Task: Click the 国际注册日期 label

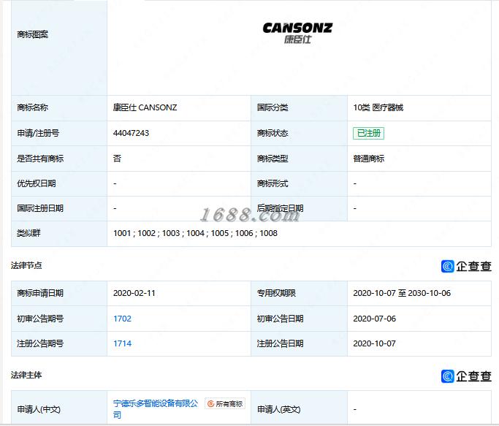Action: (x=40, y=208)
